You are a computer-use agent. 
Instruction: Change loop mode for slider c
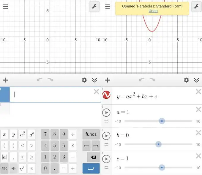click(106, 168)
